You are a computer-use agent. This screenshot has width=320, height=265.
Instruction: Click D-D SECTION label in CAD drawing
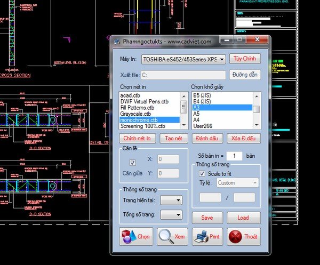point(40,214)
